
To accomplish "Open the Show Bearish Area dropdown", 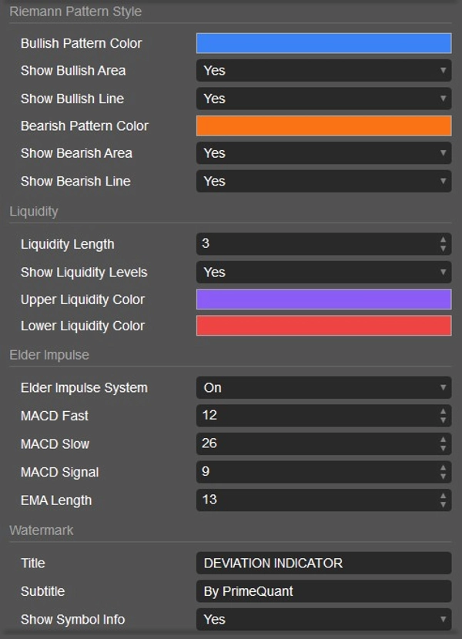I will [x=323, y=153].
